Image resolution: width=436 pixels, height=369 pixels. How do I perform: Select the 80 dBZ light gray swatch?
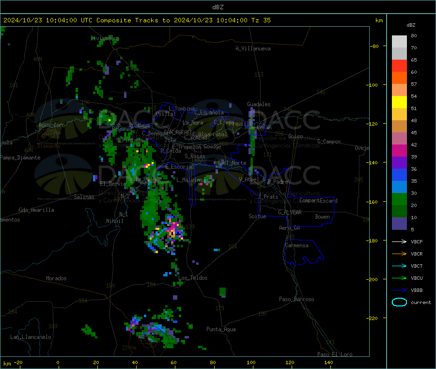point(399,42)
